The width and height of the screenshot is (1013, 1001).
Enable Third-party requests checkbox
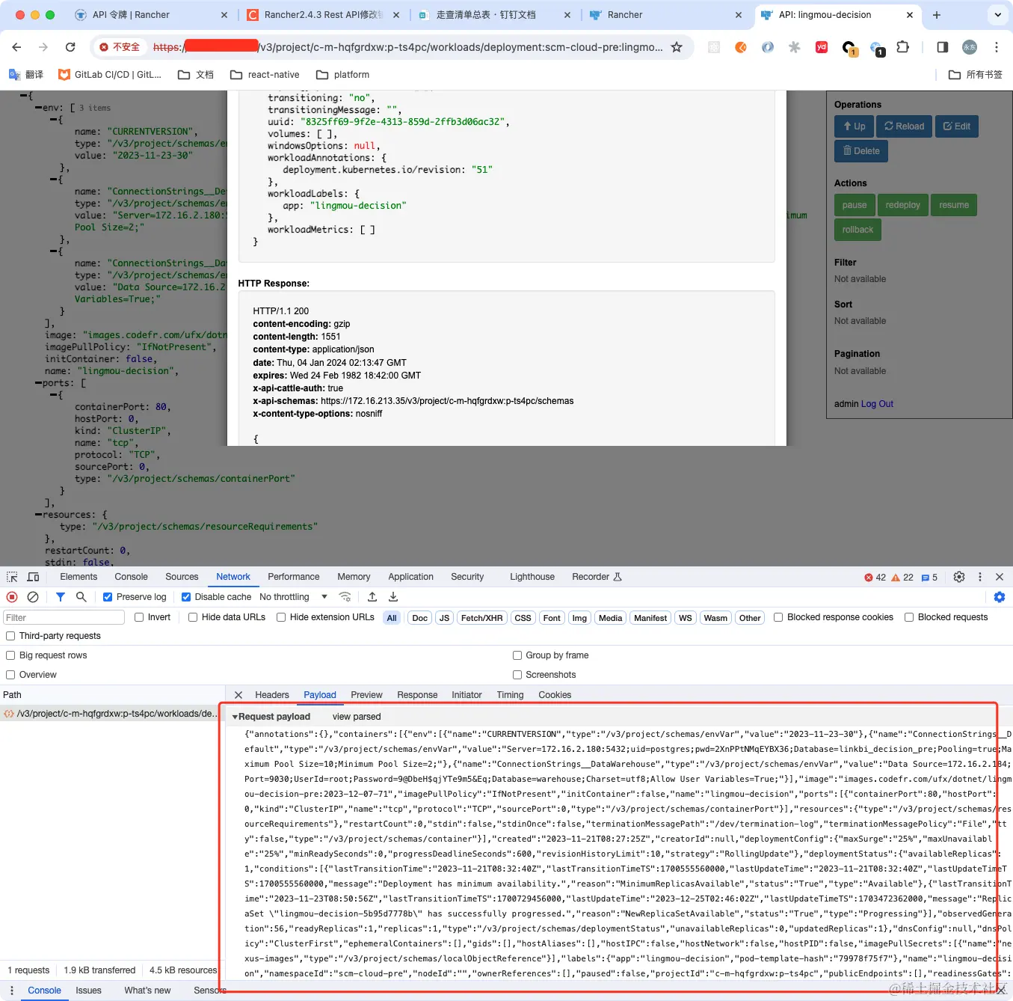click(10, 636)
